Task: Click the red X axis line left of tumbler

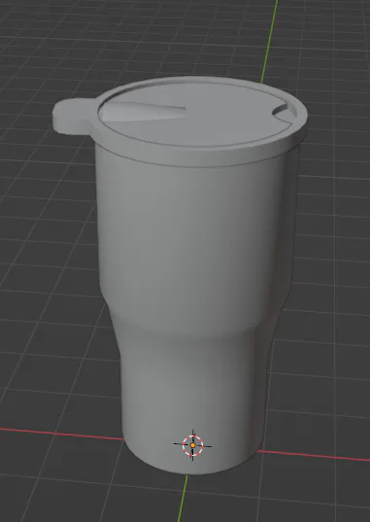Action: click(61, 434)
